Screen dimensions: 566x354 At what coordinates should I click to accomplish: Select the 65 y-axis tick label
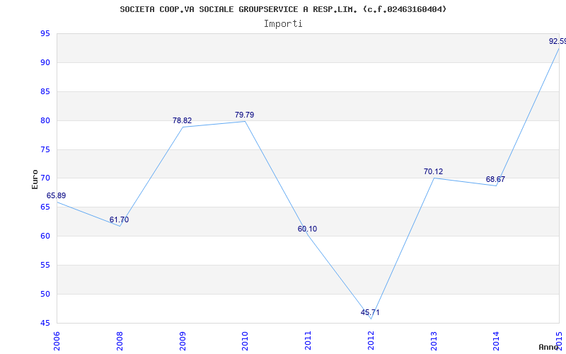click(x=45, y=207)
